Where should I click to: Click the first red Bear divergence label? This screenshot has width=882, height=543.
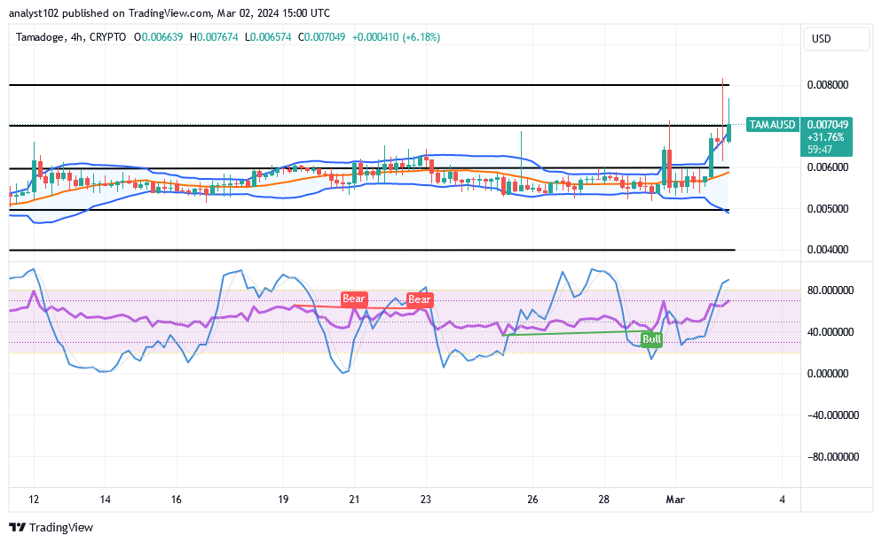(x=354, y=299)
